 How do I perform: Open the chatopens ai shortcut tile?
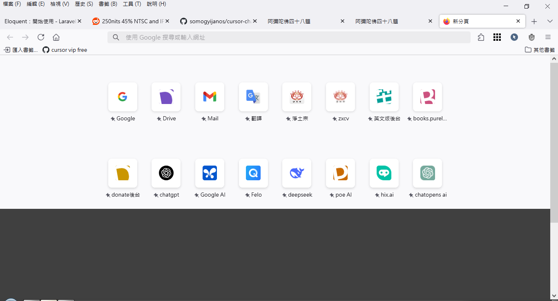(428, 173)
